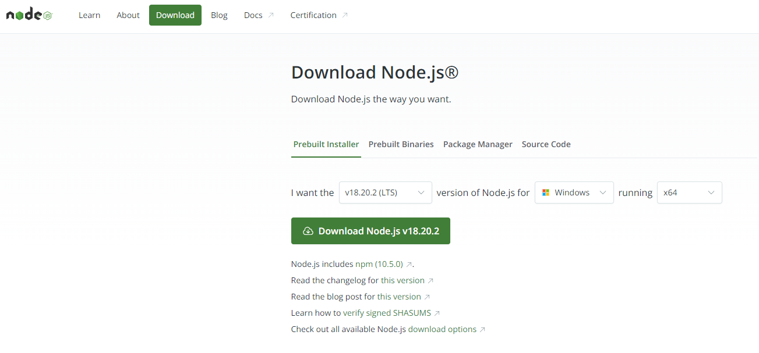Click the text 'Download Node.js the way you want.'
Image resolution: width=759 pixels, height=353 pixels.
[x=371, y=99]
